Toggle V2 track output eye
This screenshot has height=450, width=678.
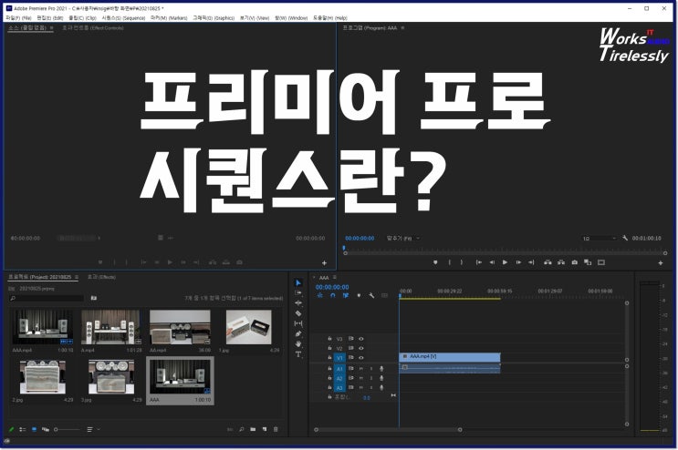(x=361, y=348)
